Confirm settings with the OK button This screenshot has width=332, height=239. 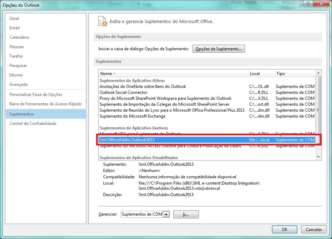click(x=284, y=229)
